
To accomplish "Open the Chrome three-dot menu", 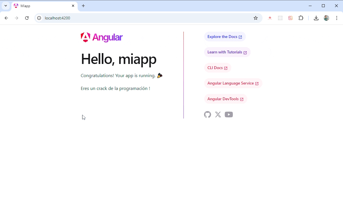I will (x=337, y=18).
